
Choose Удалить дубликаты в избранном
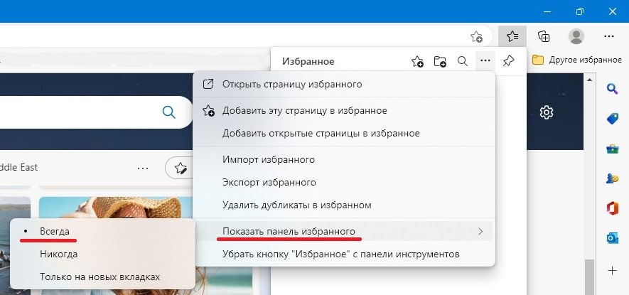click(x=296, y=205)
